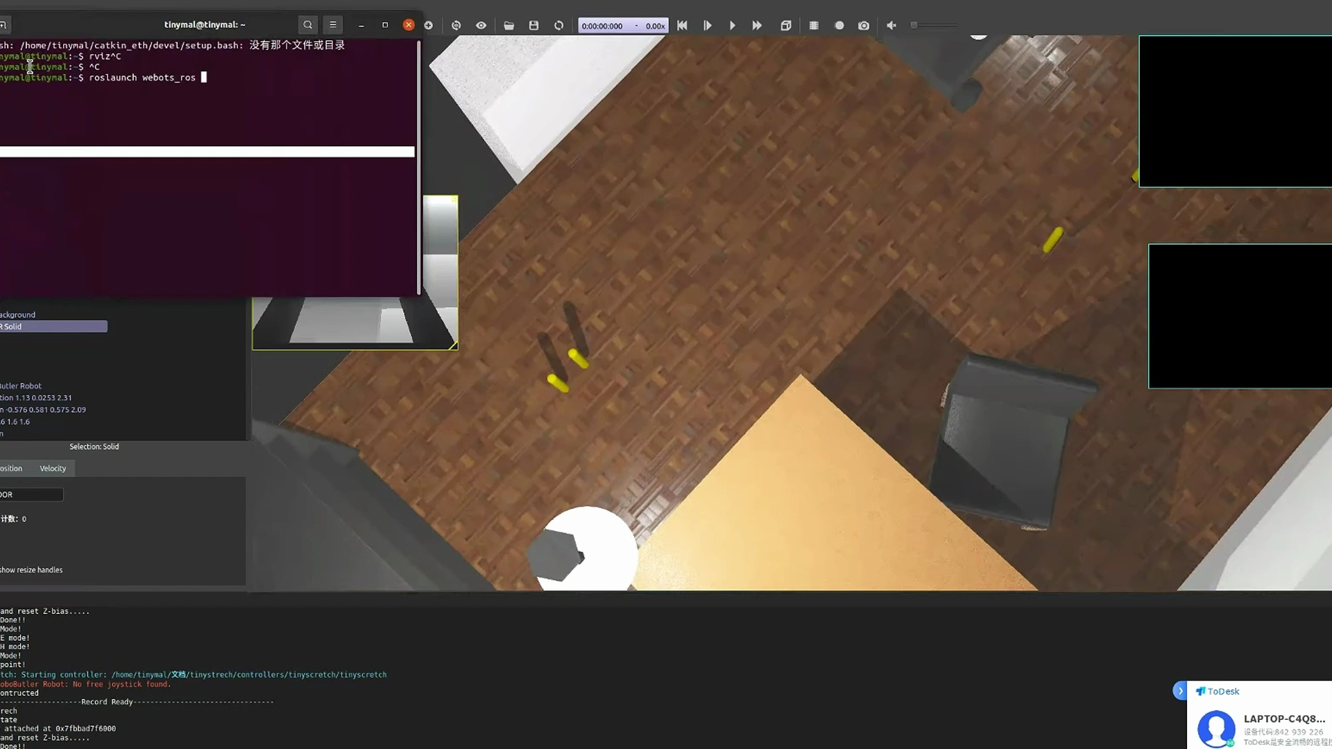1332x749 pixels.
Task: Select the highlighted Solid tree item
Action: 53,327
